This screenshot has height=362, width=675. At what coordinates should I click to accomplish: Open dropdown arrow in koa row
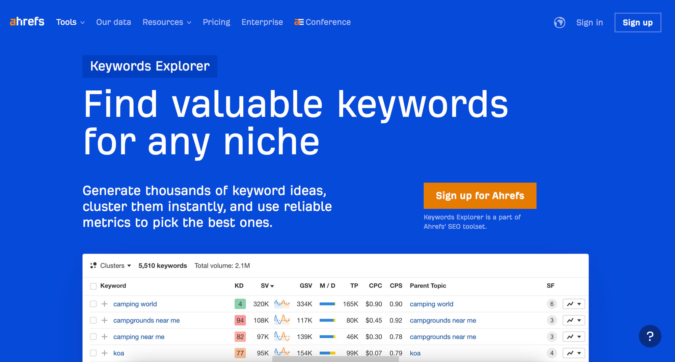coord(579,353)
